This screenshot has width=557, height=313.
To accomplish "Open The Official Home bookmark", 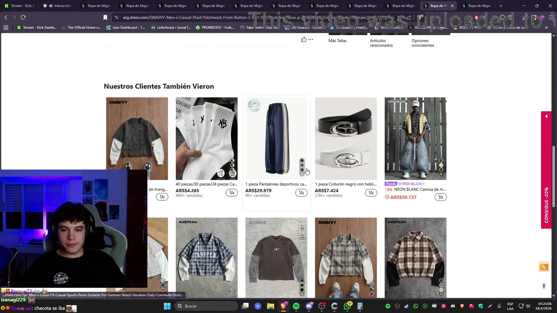I will pyautogui.click(x=81, y=27).
